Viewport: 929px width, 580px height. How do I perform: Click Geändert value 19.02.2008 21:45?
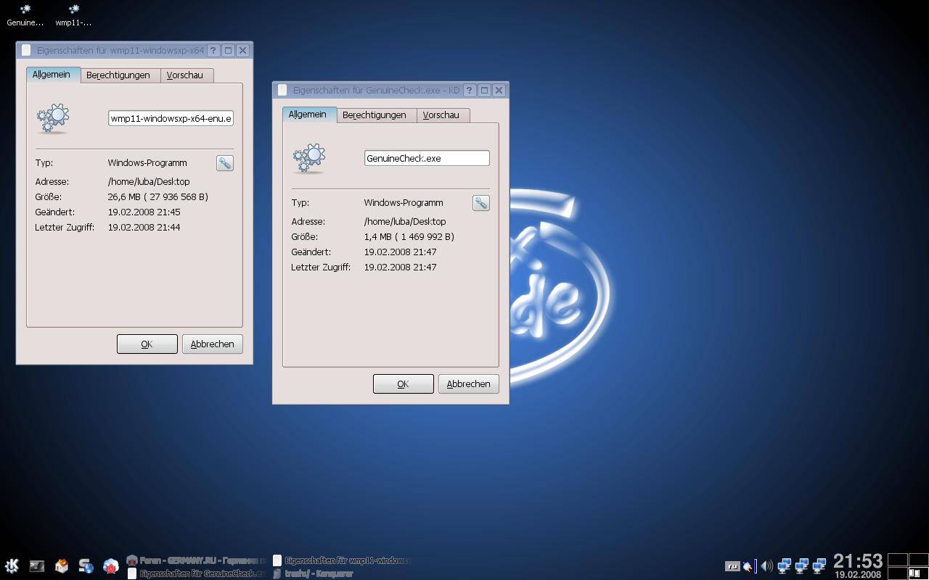(x=144, y=212)
